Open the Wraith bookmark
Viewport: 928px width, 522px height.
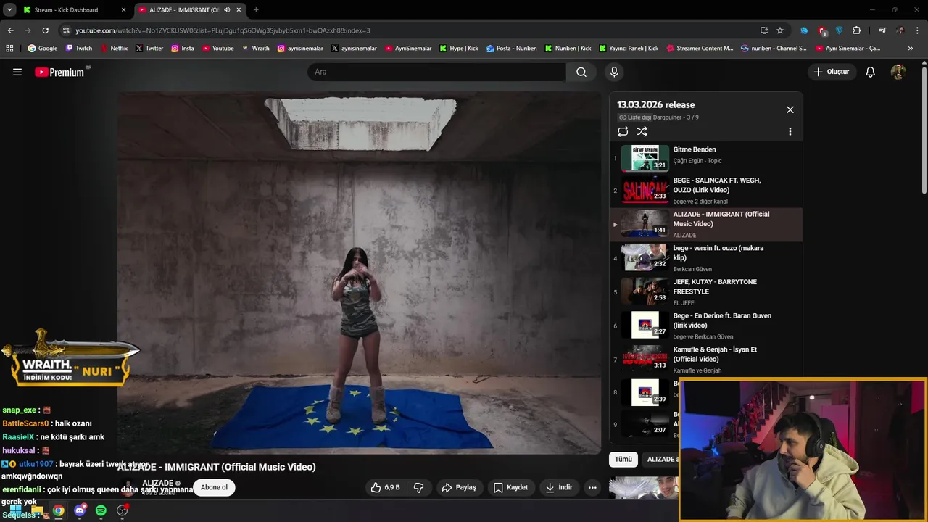pyautogui.click(x=255, y=49)
